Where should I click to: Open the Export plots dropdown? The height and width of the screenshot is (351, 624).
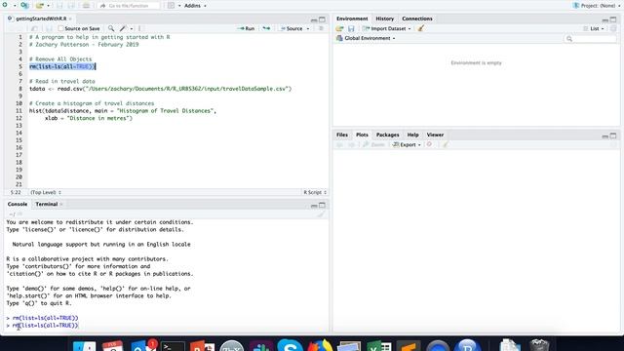coord(407,145)
